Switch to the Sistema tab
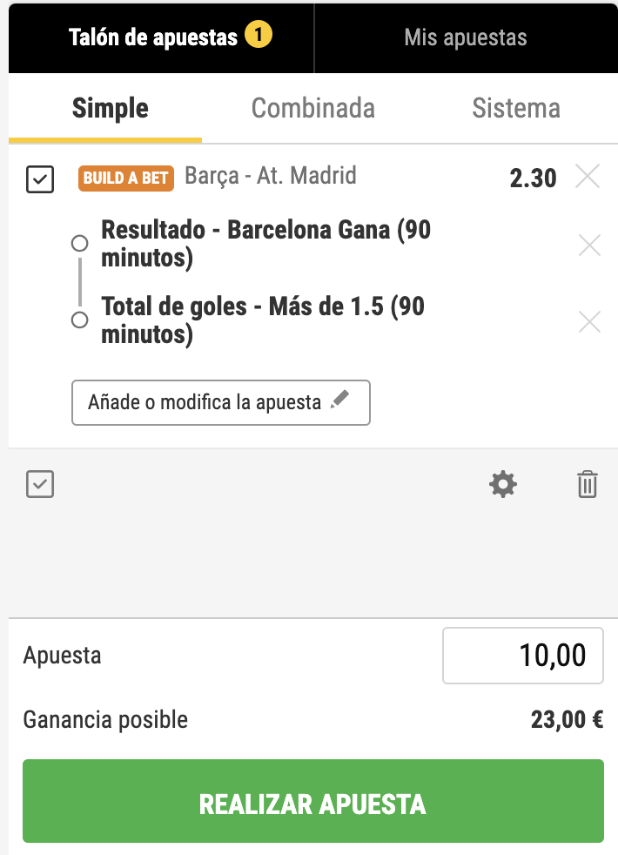Viewport: 618px width, 855px height. pyautogui.click(x=515, y=109)
